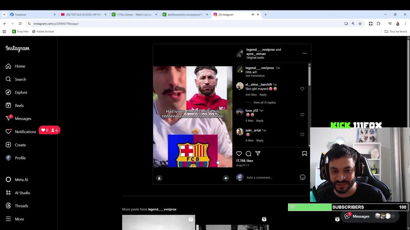See translation of the caption
The height and width of the screenshot is (230, 410).
(255, 76)
